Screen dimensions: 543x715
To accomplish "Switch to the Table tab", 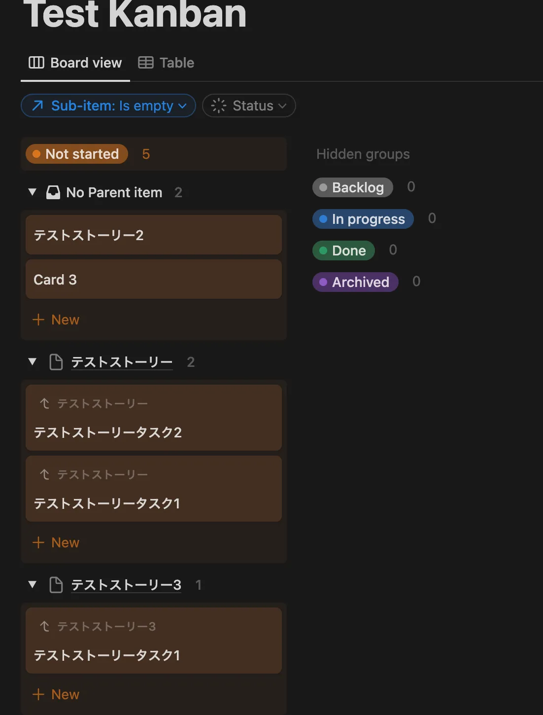I will tap(166, 63).
